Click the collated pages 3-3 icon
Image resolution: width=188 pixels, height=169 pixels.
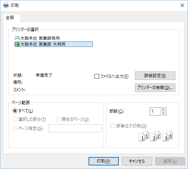coord(167,136)
